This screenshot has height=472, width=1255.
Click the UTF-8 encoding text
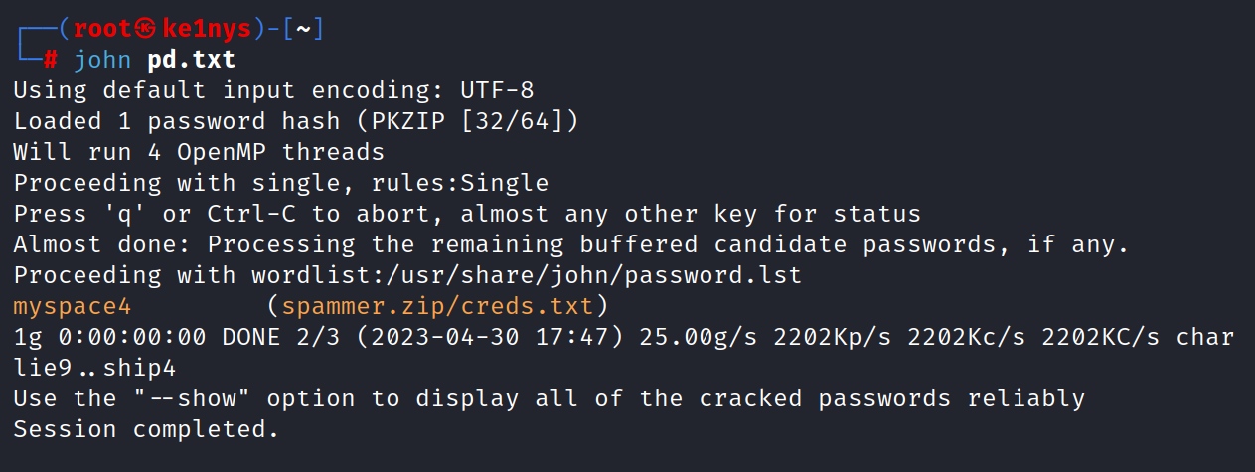pos(497,90)
